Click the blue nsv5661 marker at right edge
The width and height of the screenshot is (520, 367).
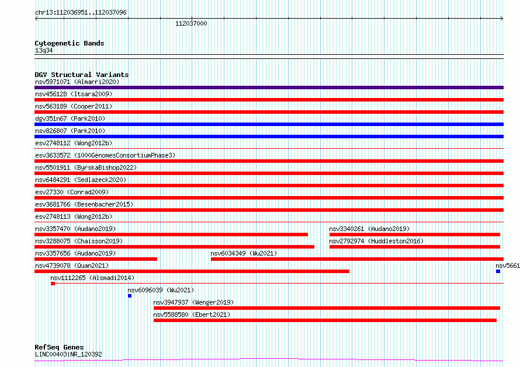(498, 271)
